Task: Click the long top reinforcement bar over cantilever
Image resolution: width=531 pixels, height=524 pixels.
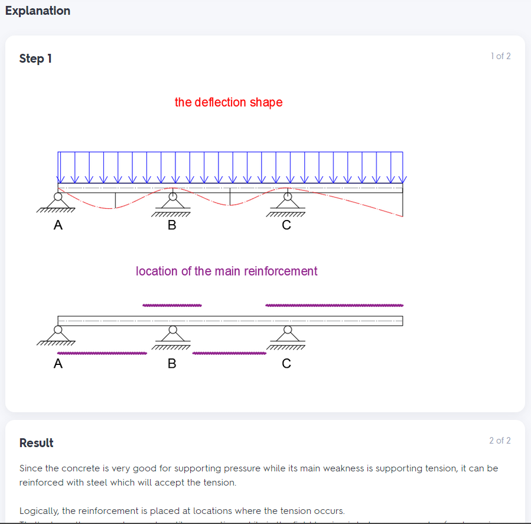Action: pyautogui.click(x=334, y=305)
